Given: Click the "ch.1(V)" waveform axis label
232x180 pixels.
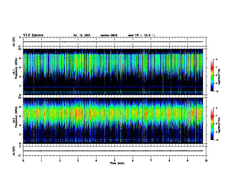Looking at the screenshot, I should click(14, 42).
